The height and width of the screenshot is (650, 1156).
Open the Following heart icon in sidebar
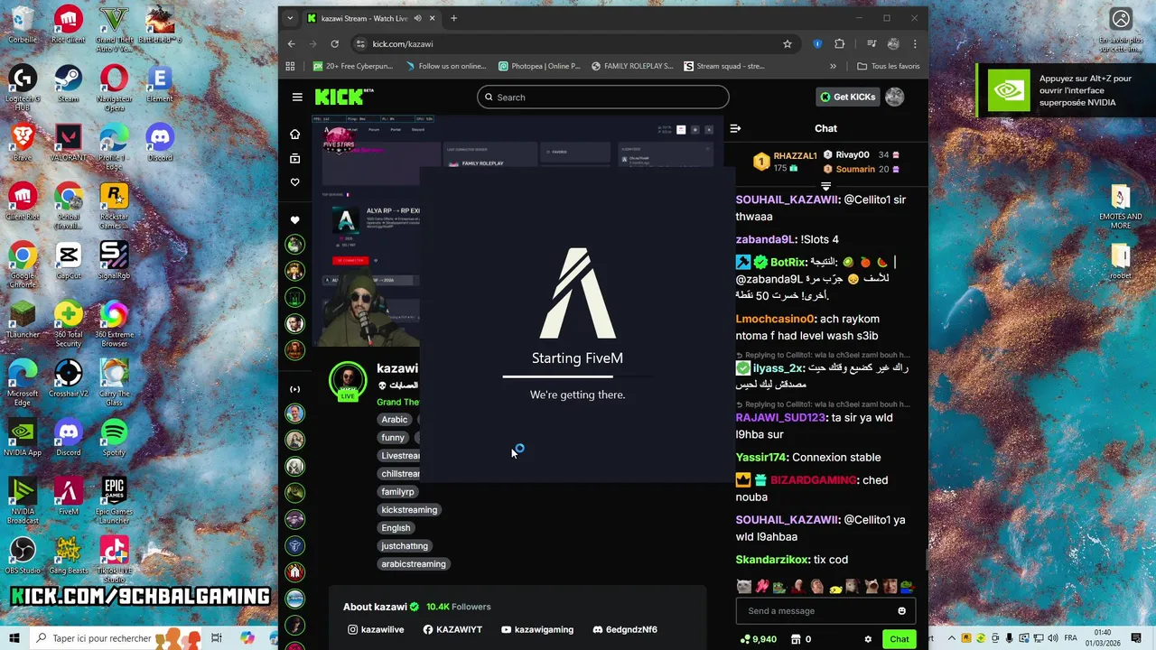pyautogui.click(x=294, y=182)
